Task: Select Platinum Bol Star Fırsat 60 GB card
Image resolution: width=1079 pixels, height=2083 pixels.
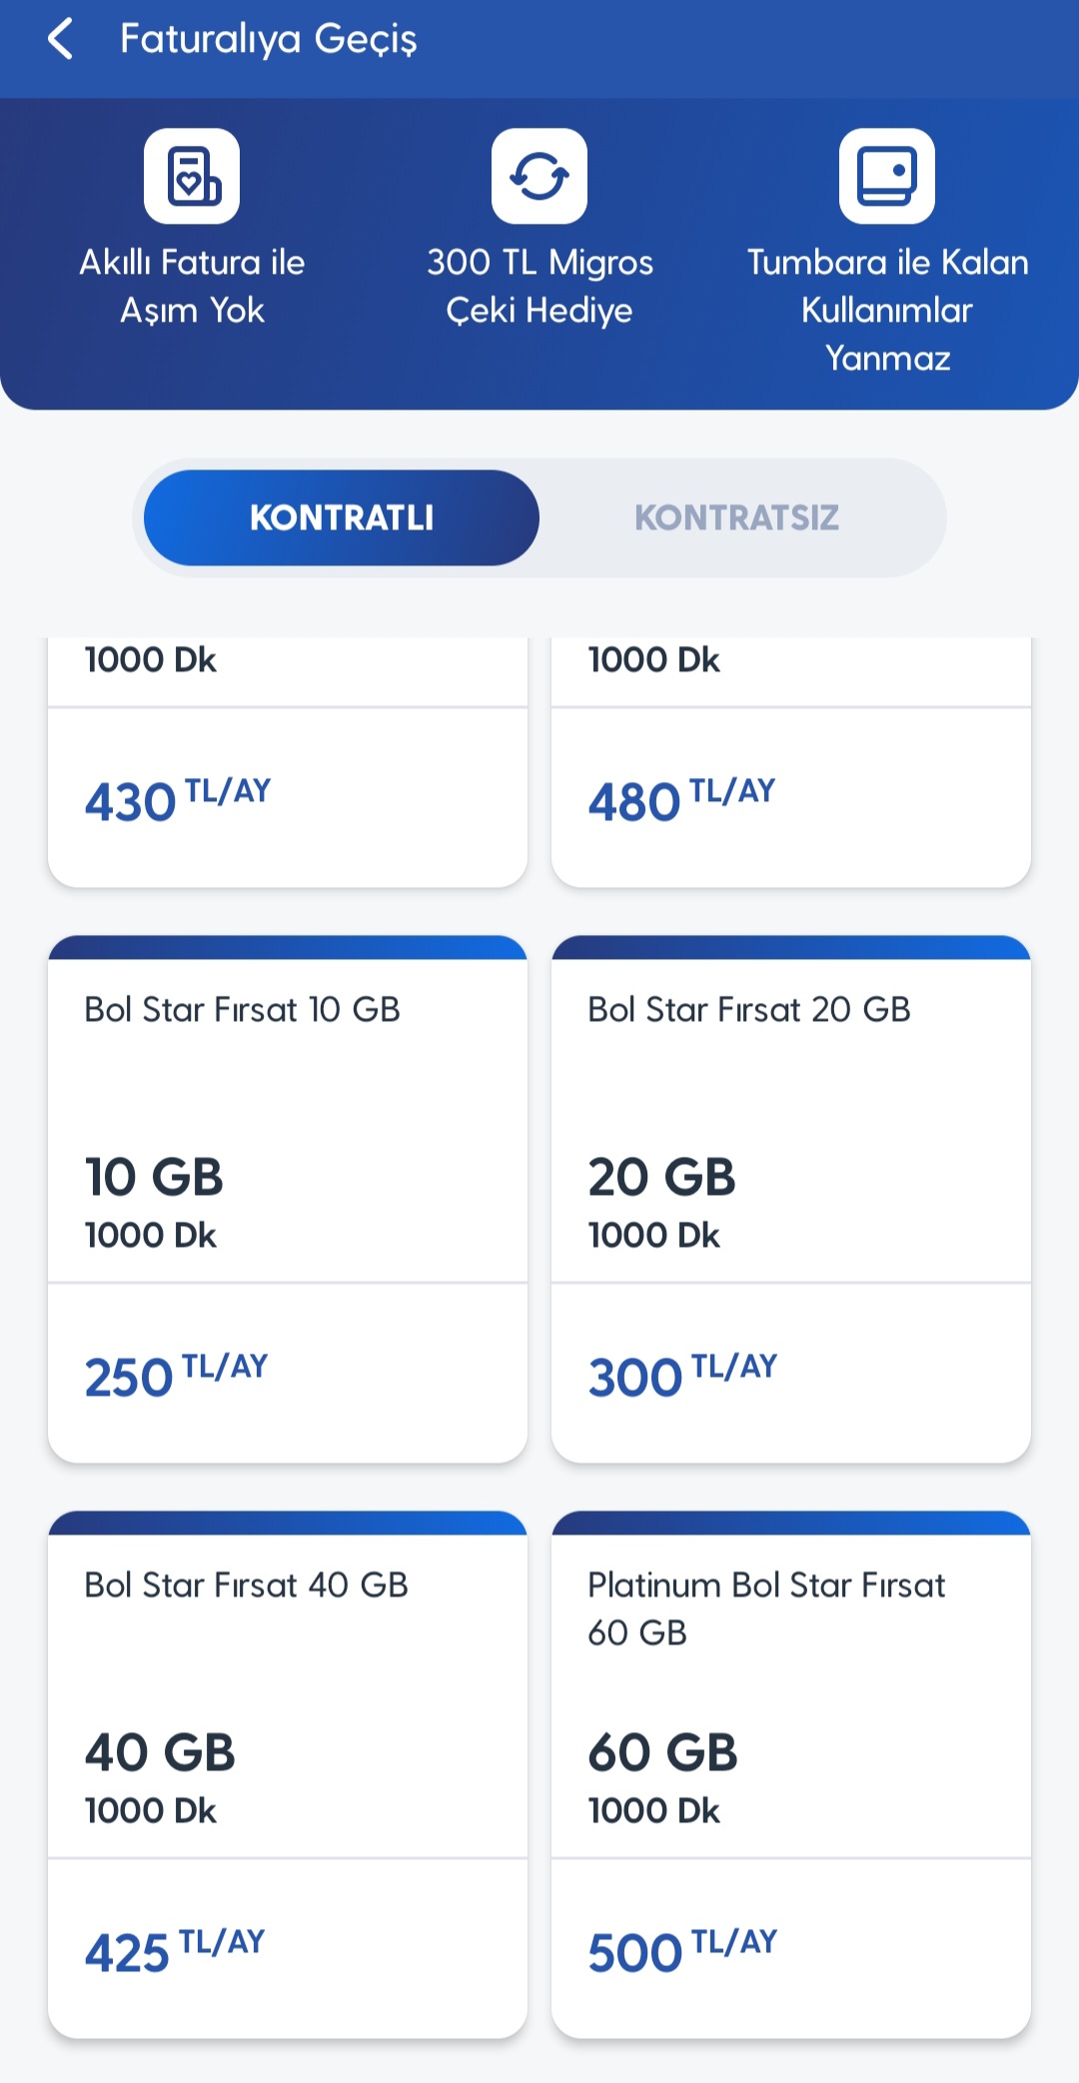Action: 791,1774
